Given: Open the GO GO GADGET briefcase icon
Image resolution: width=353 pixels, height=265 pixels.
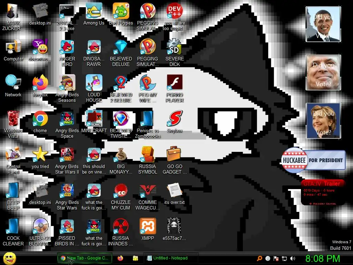Looking at the screenshot, I should point(175,160).
